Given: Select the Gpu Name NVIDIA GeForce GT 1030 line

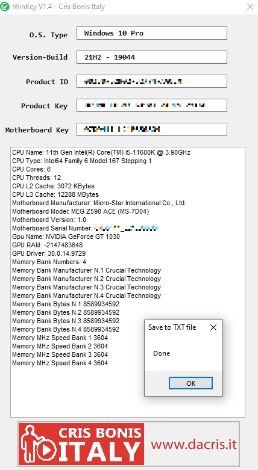Looking at the screenshot, I should 66,237.
